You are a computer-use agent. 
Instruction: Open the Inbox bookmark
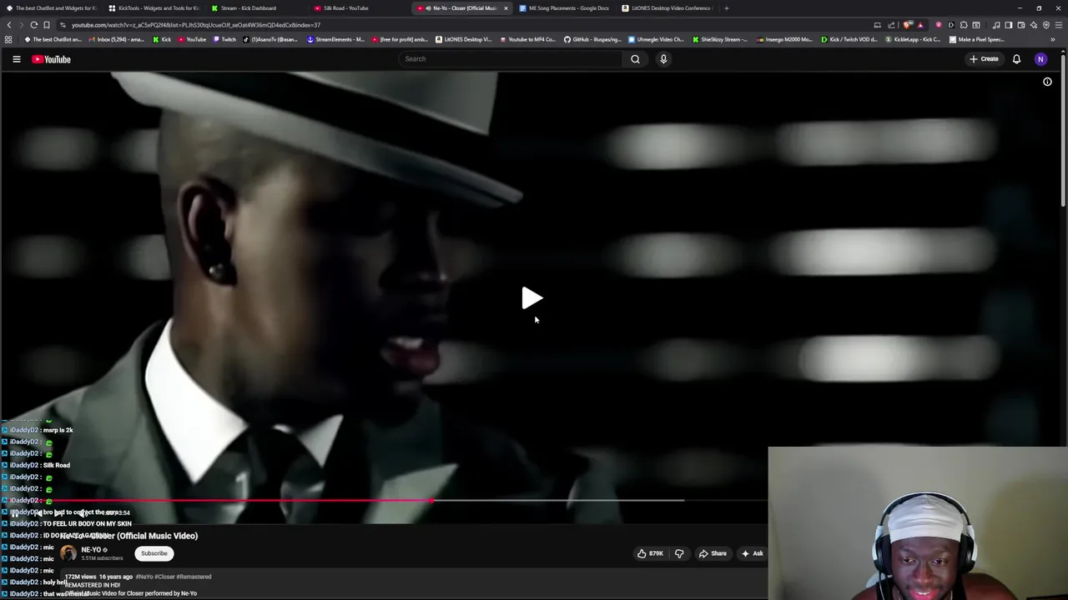tap(116, 39)
